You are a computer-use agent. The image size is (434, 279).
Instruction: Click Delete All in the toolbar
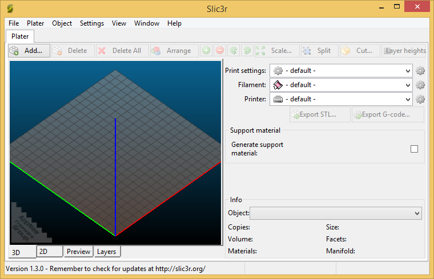[122, 51]
